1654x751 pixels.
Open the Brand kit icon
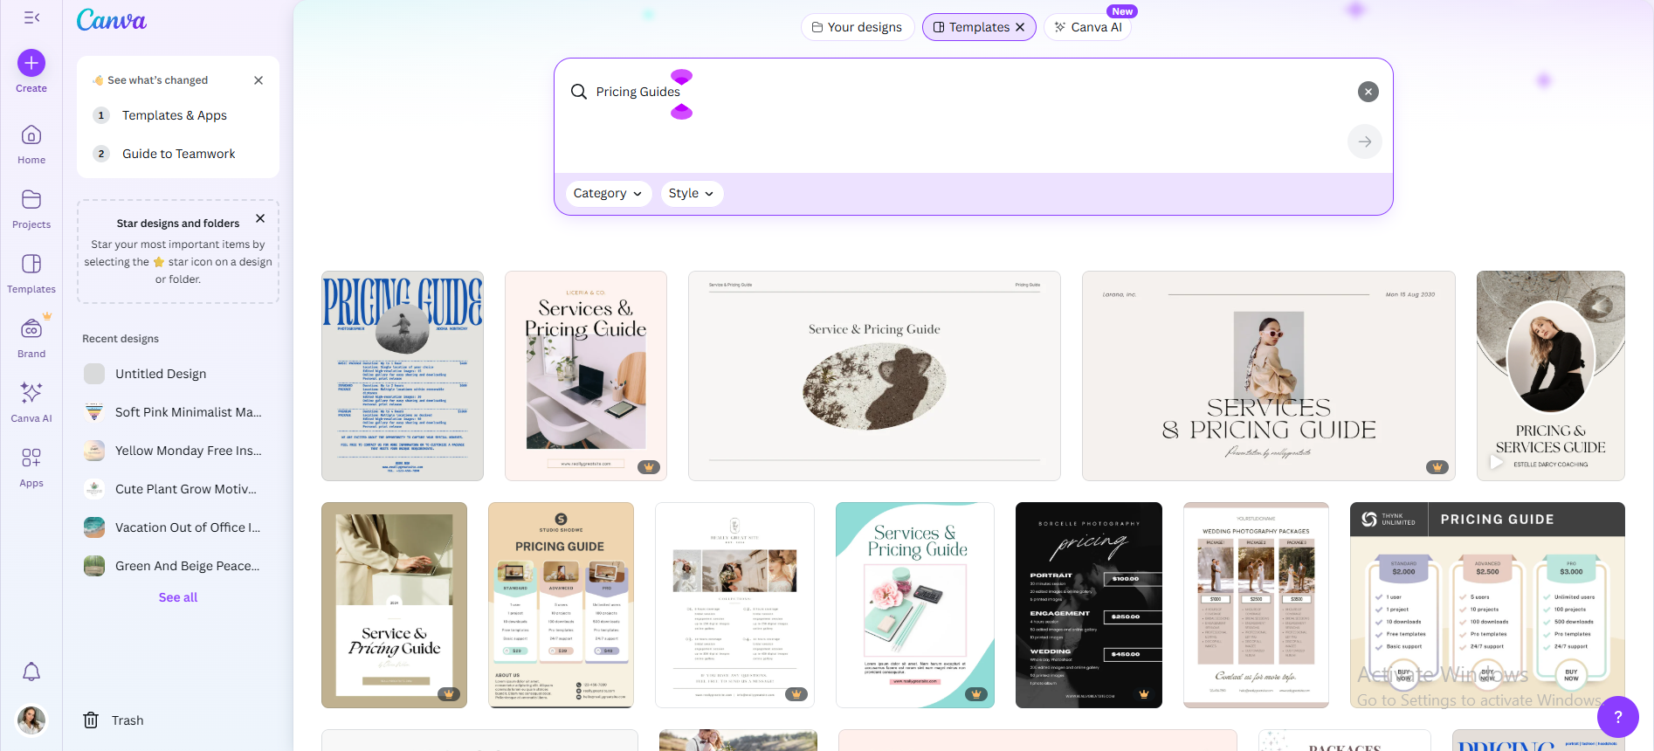[31, 329]
